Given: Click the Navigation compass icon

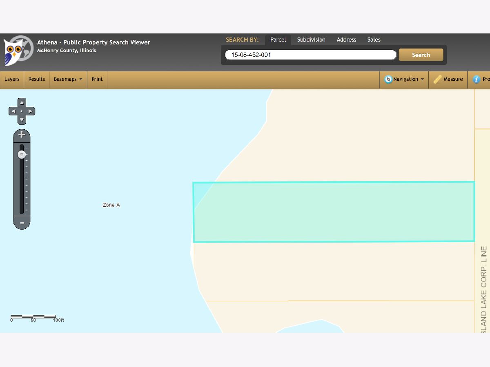Looking at the screenshot, I should [388, 80].
